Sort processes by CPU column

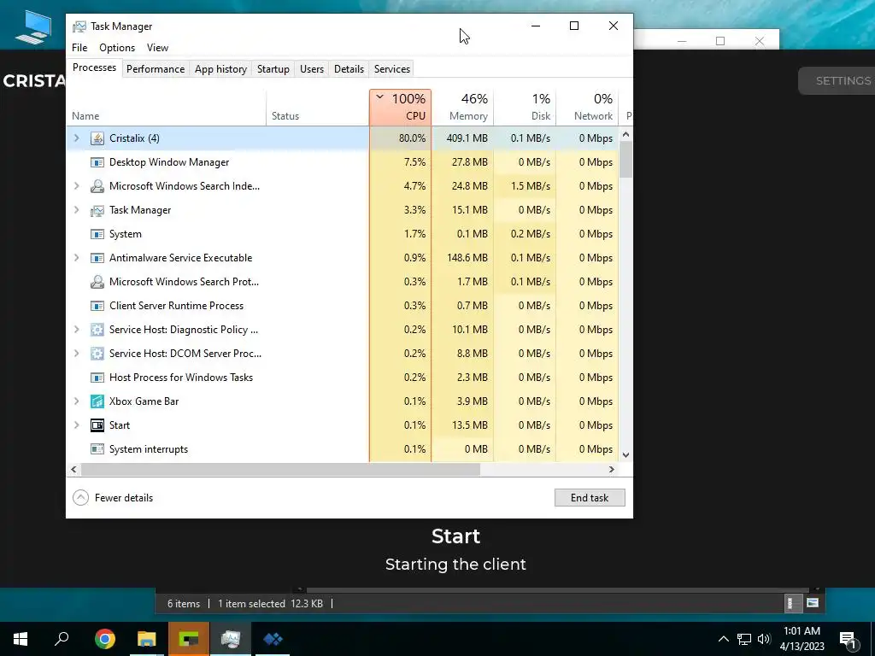tap(400, 107)
